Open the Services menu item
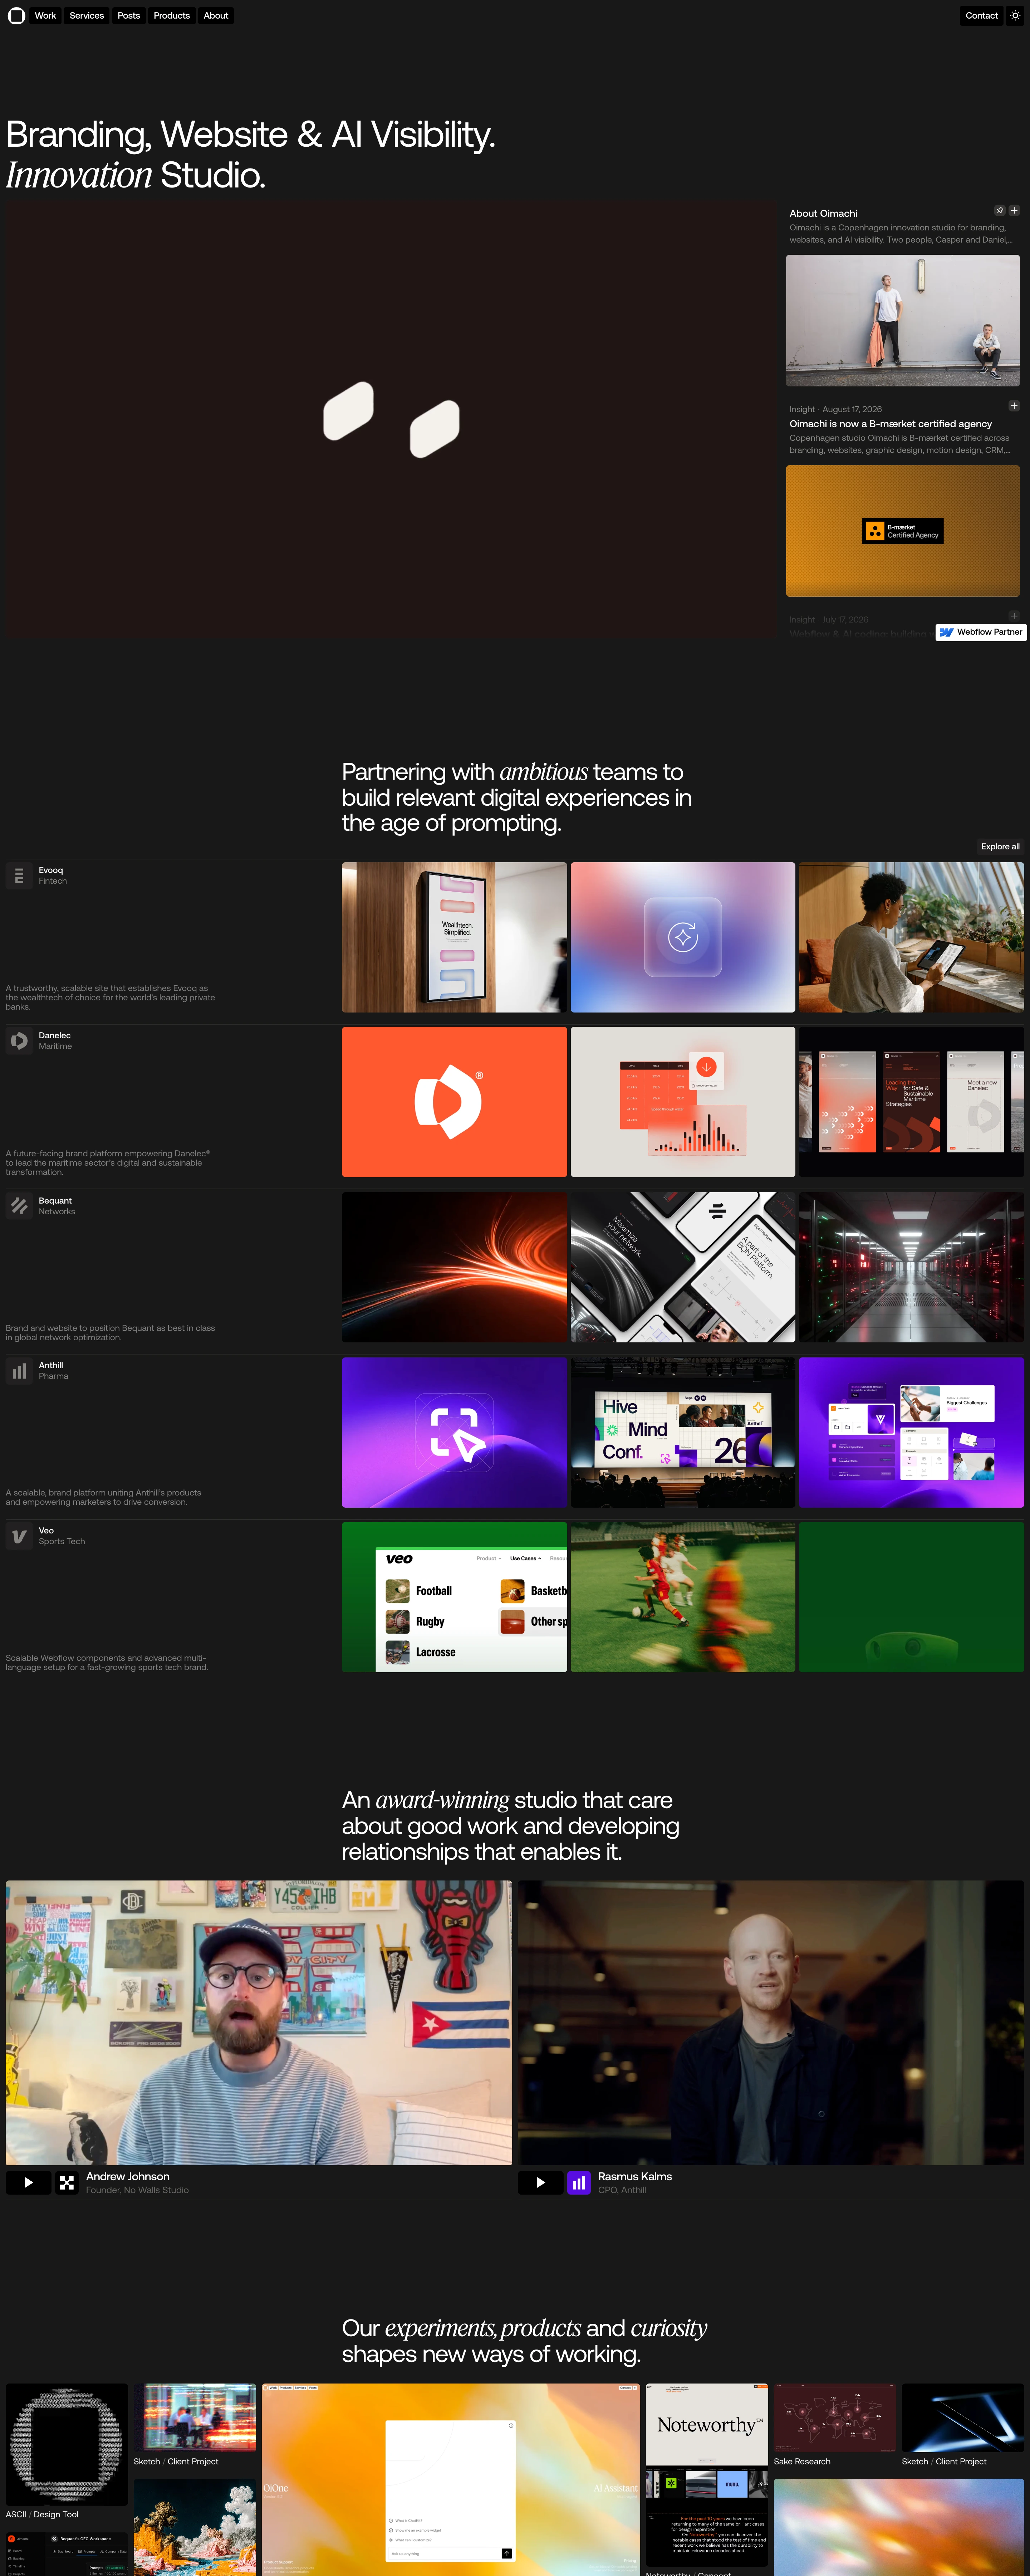Viewport: 1030px width, 2576px height. pos(87,16)
